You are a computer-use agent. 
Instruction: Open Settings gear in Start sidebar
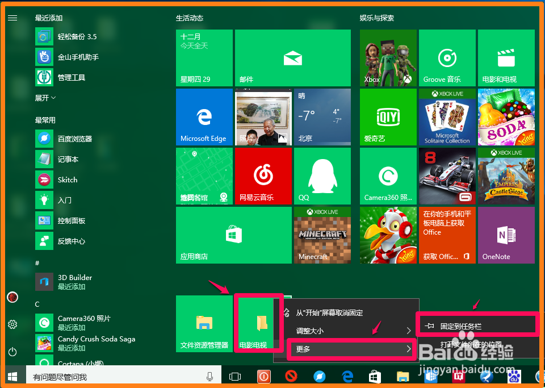pyautogui.click(x=12, y=324)
